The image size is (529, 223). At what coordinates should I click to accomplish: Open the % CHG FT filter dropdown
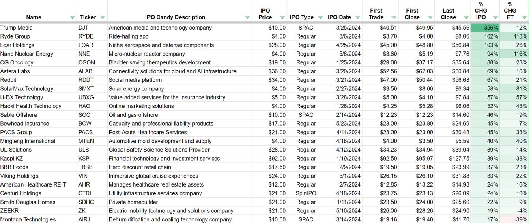coord(524,17)
